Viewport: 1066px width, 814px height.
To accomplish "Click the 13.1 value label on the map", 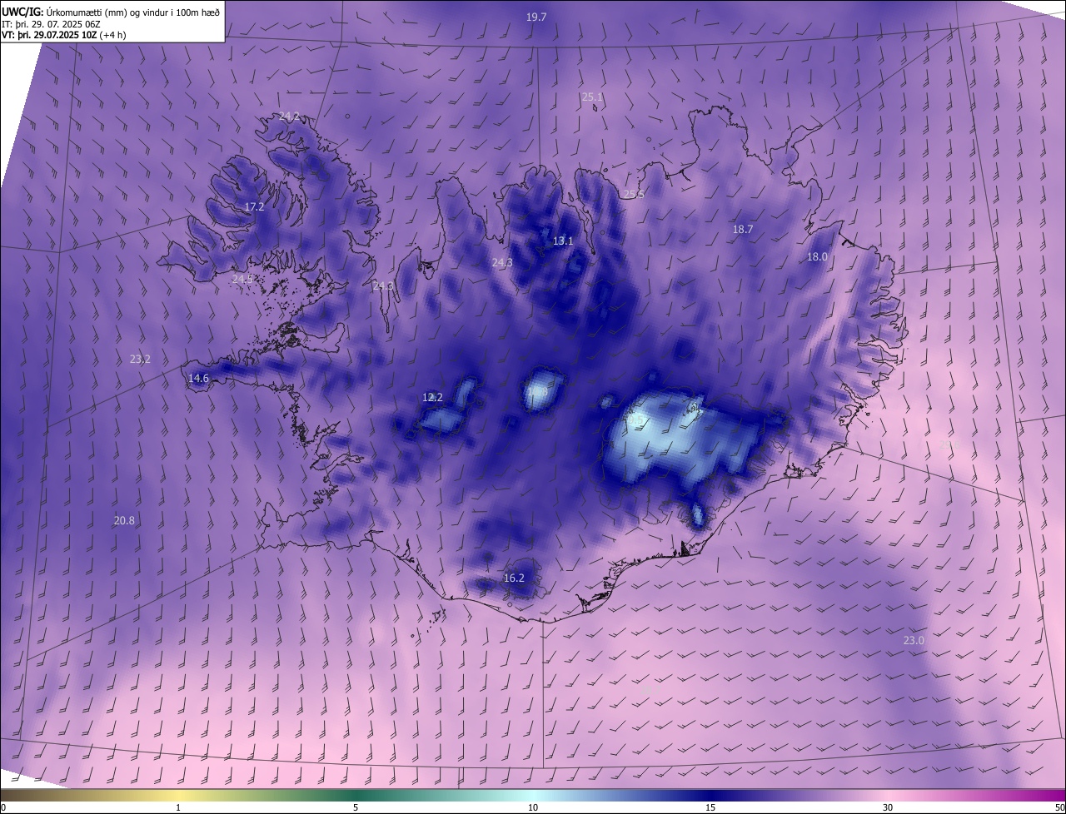I will (x=563, y=241).
